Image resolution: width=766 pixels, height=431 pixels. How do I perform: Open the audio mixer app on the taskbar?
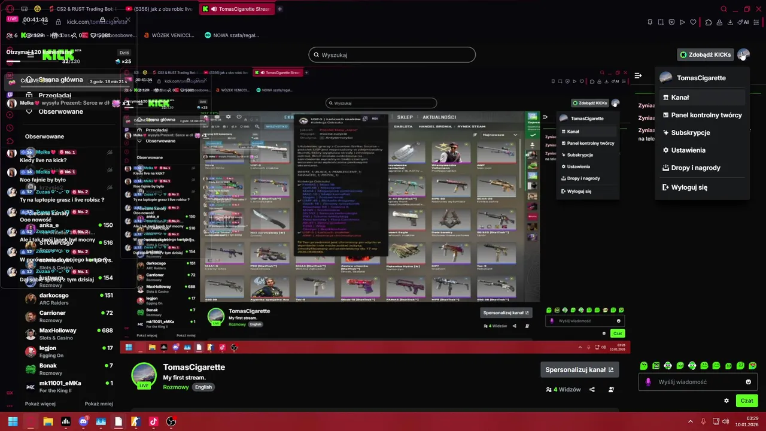66,421
